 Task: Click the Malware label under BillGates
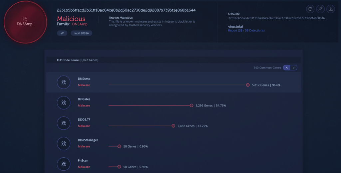[84, 105]
